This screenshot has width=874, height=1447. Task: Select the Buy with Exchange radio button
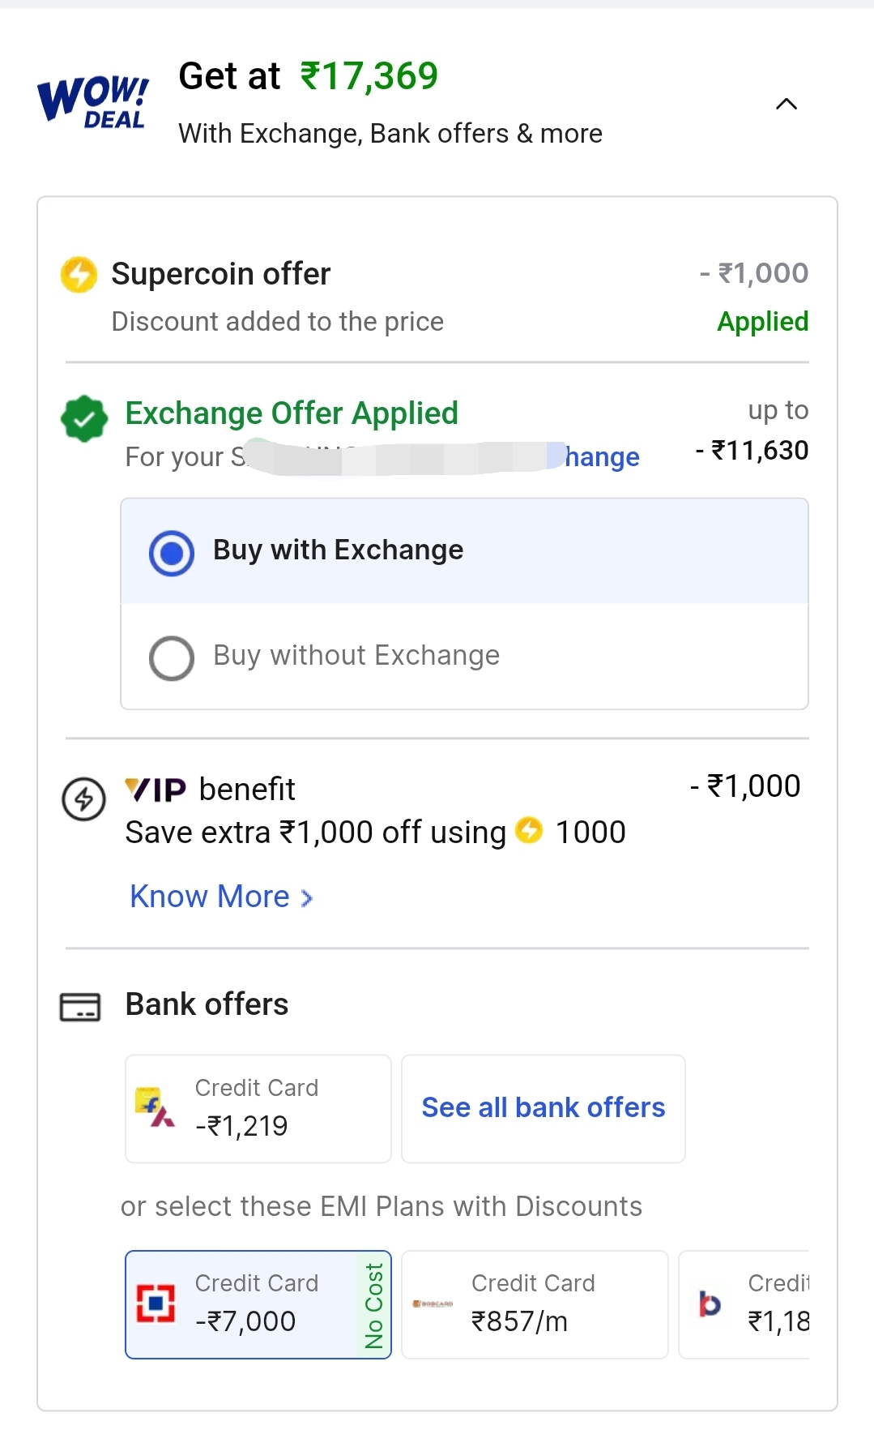[172, 554]
